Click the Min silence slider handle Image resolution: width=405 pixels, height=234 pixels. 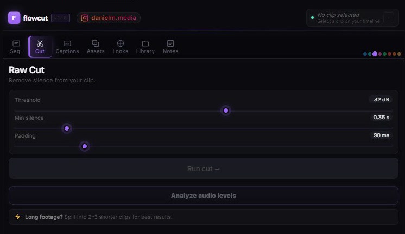pos(67,128)
